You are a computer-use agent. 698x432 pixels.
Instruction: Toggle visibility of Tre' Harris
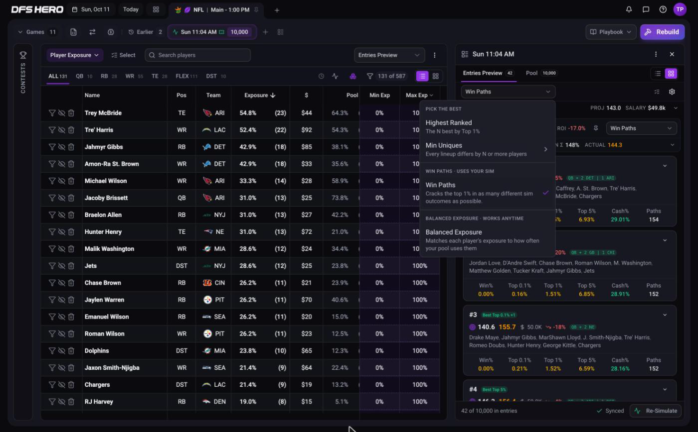(x=61, y=130)
